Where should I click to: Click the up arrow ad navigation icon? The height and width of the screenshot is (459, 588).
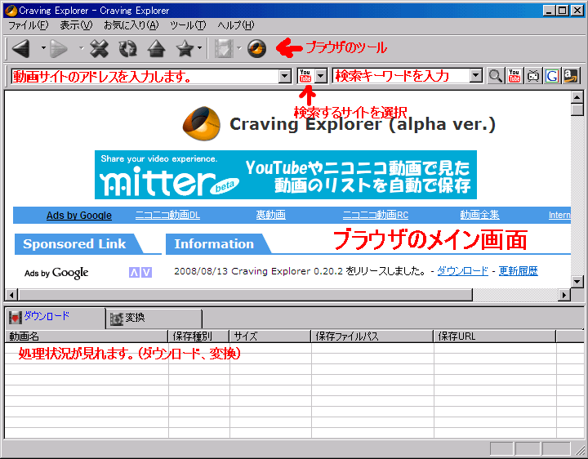coord(134,273)
